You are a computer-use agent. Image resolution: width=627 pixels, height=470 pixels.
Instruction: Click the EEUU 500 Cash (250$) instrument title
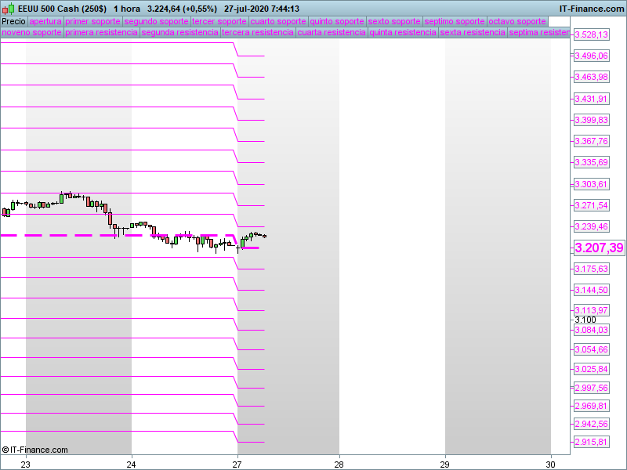pos(63,9)
